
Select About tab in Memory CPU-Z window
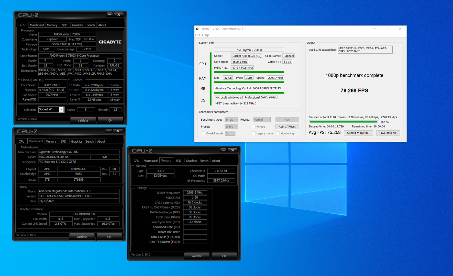click(x=216, y=160)
